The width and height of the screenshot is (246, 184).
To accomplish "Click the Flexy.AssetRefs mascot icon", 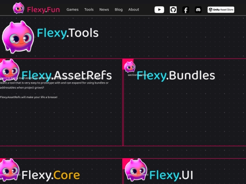I will [x=10, y=70].
